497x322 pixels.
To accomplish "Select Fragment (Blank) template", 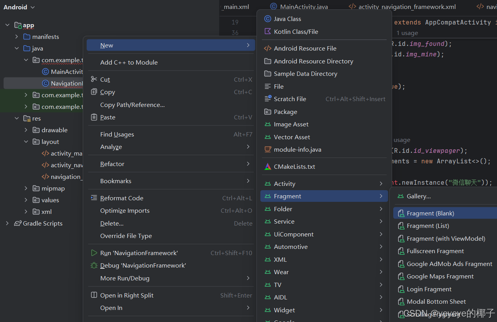I will (445, 213).
